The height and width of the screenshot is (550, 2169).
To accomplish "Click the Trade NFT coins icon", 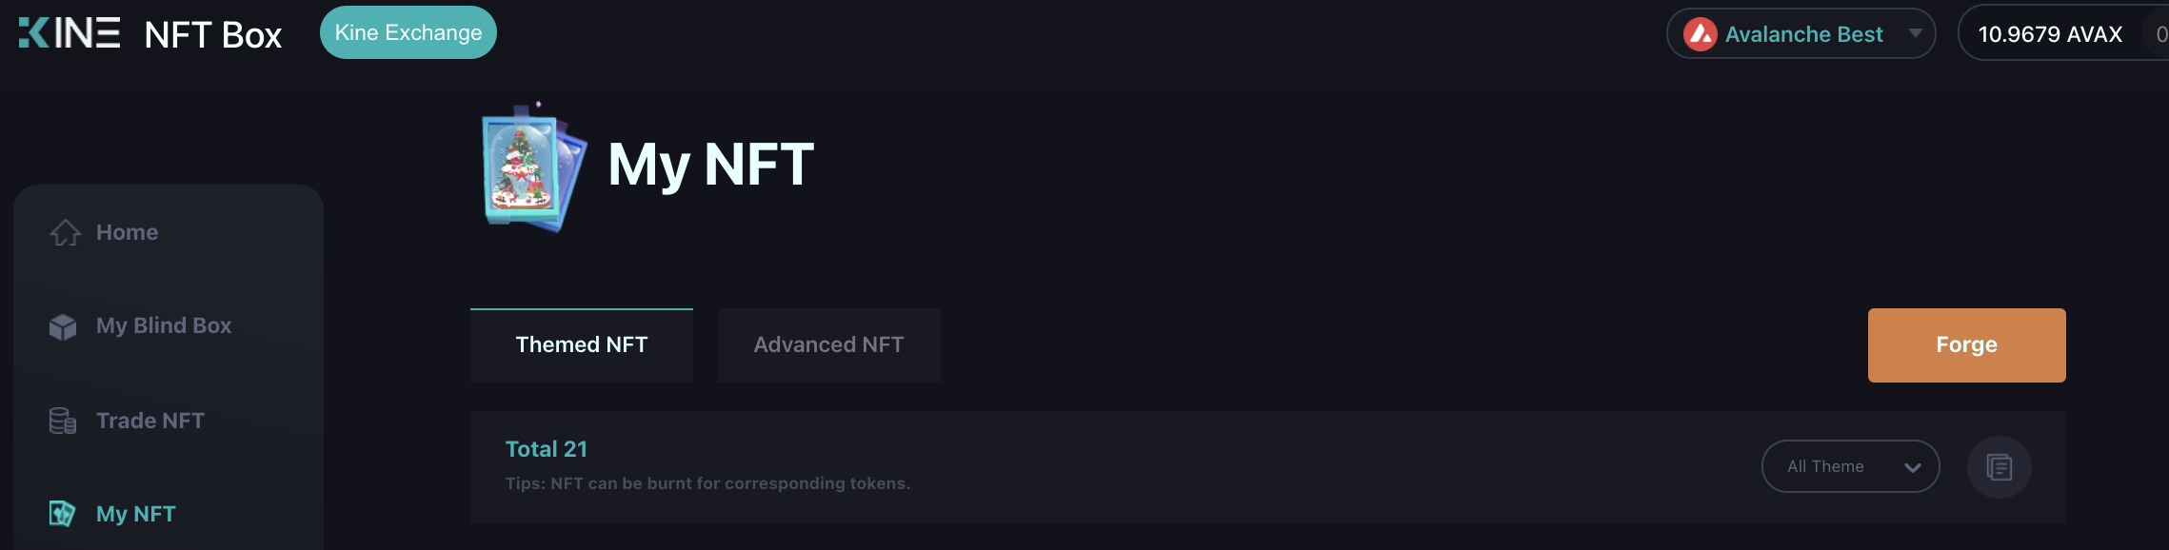I will tap(63, 421).
